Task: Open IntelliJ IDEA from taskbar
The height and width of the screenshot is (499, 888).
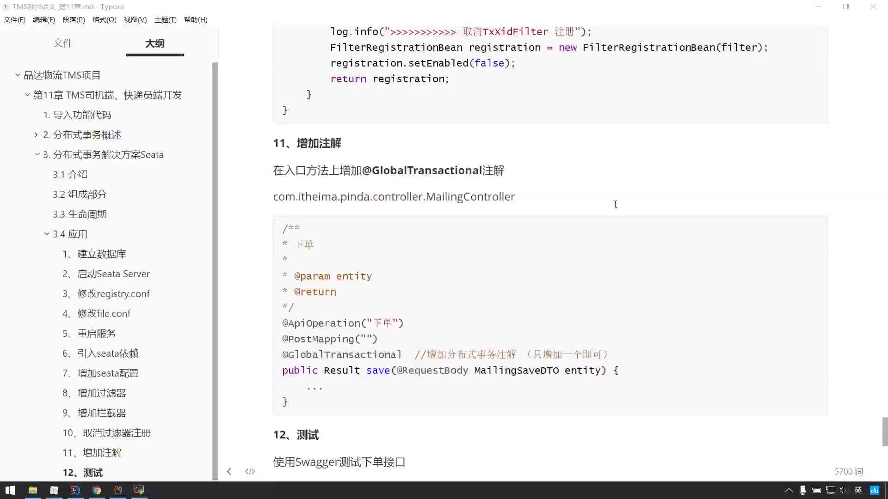Action: 75,490
